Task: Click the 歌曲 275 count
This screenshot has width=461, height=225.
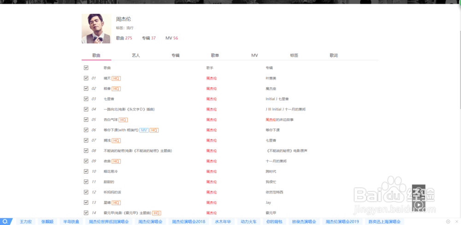Action: tap(124, 38)
